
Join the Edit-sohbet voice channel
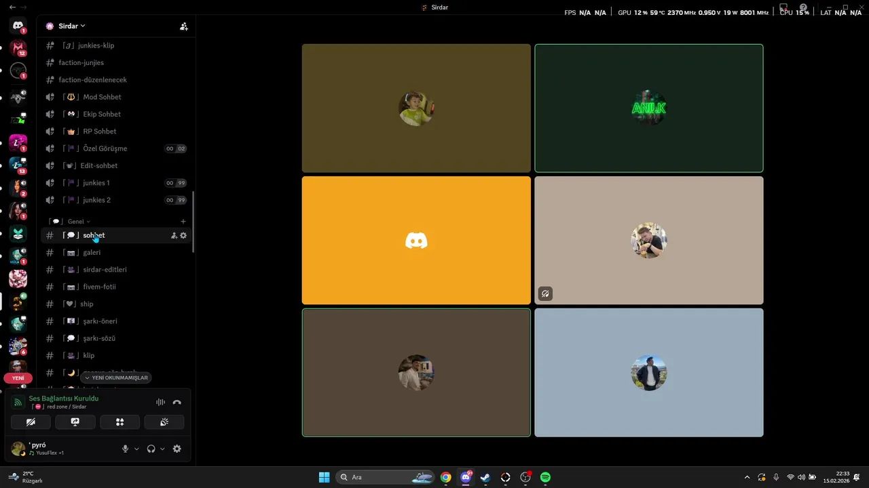point(115,165)
